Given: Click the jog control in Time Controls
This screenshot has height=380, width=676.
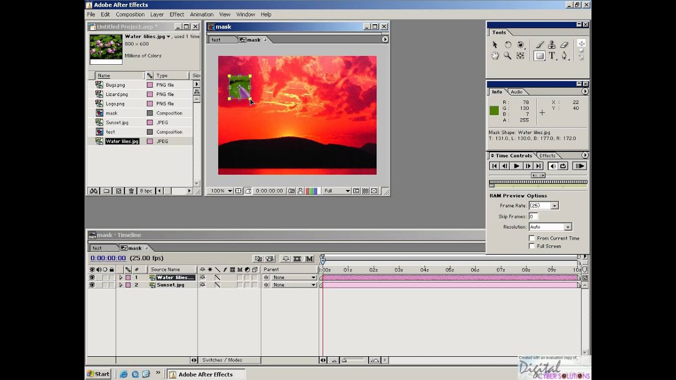Looking at the screenshot, I should pos(538,175).
